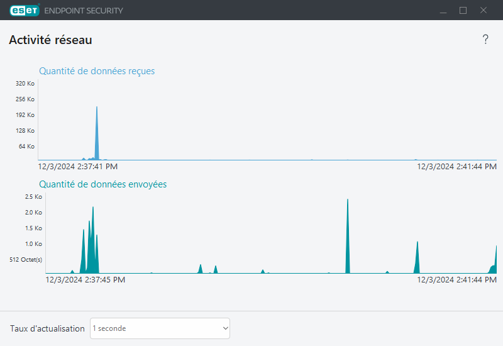This screenshot has height=346, width=503.
Task: Click the '320 Ko' axis label
Action: click(x=25, y=84)
